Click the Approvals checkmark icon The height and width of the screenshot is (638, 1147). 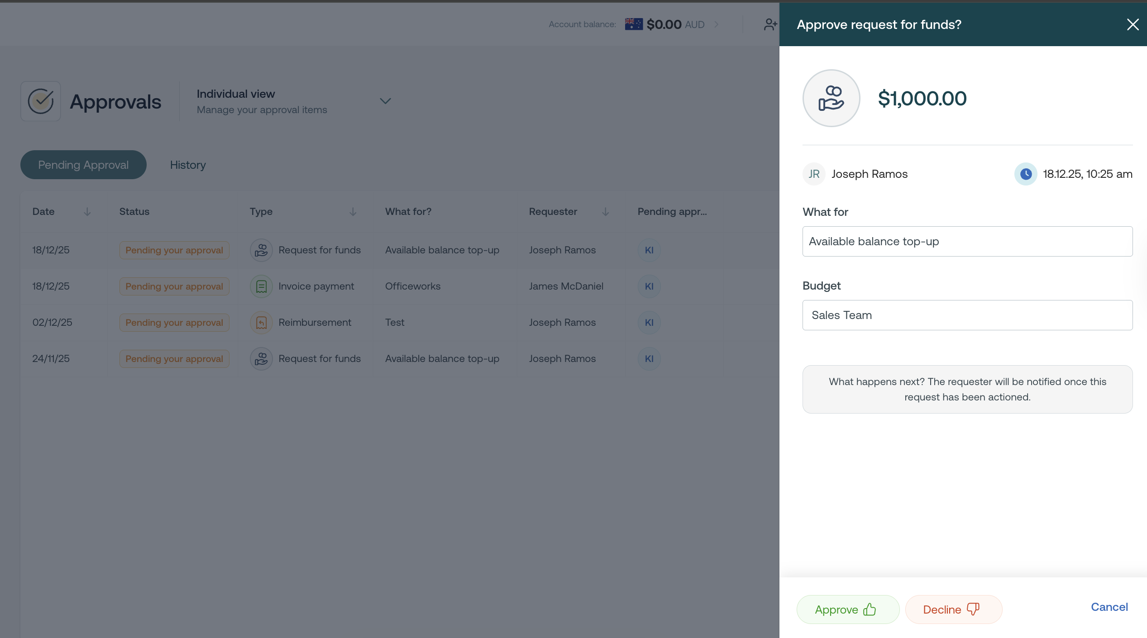(41, 101)
